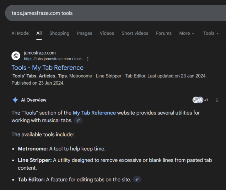Viewport: 226px width, 190px height.
Task: Click the AI Overview sparkle icon
Action: tap(15, 100)
